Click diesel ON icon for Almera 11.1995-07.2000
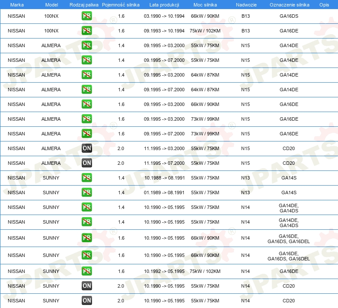The image size is (338, 308). click(87, 163)
